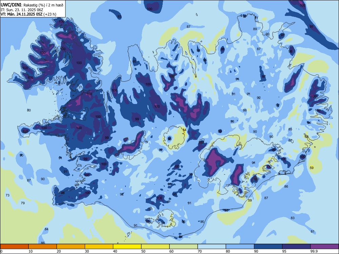Click the '85' humidity value on the map
Screen dimensions: 339x254
[290, 129]
